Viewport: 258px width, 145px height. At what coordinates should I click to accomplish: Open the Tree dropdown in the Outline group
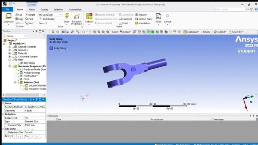[30, 23]
